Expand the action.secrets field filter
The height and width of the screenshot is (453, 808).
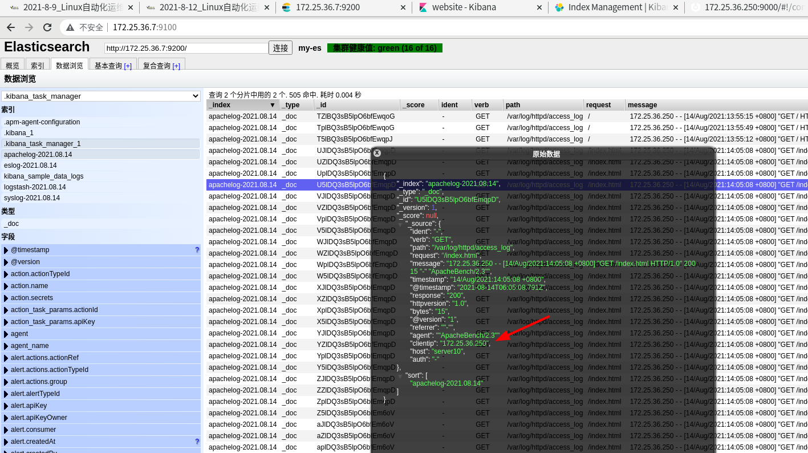pyautogui.click(x=6, y=298)
